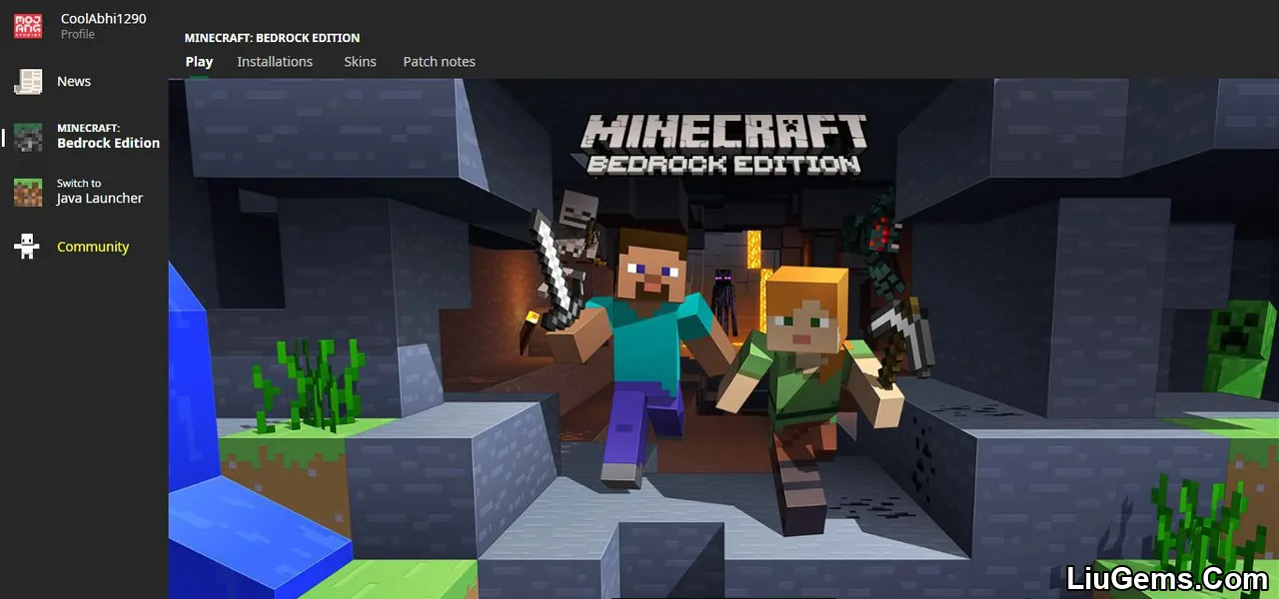Open the Skins tab
The width and height of the screenshot is (1279, 599).
[360, 62]
